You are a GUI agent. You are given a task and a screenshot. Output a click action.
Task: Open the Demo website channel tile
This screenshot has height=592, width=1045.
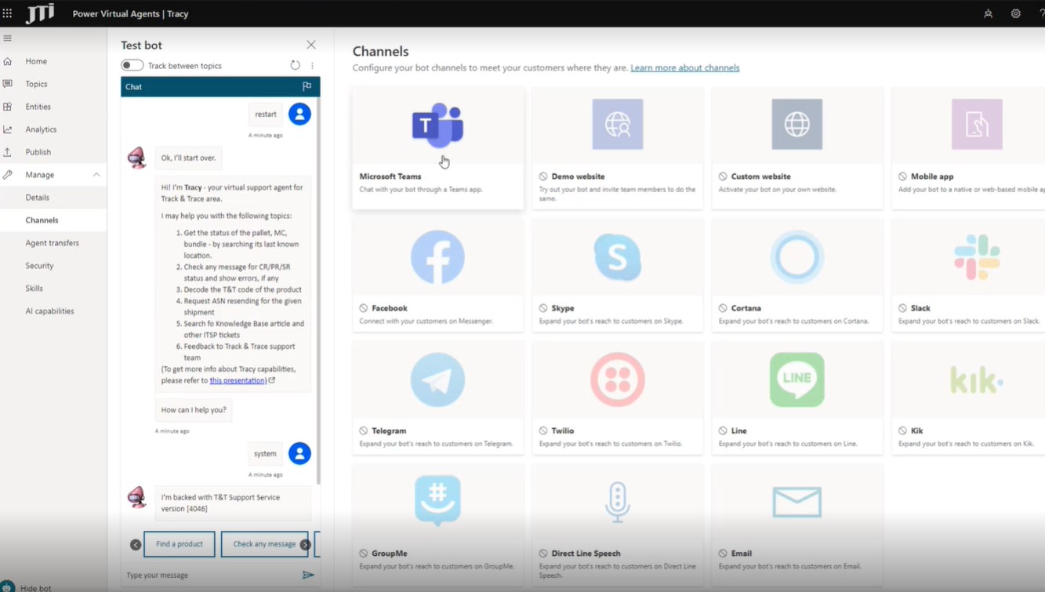click(618, 148)
